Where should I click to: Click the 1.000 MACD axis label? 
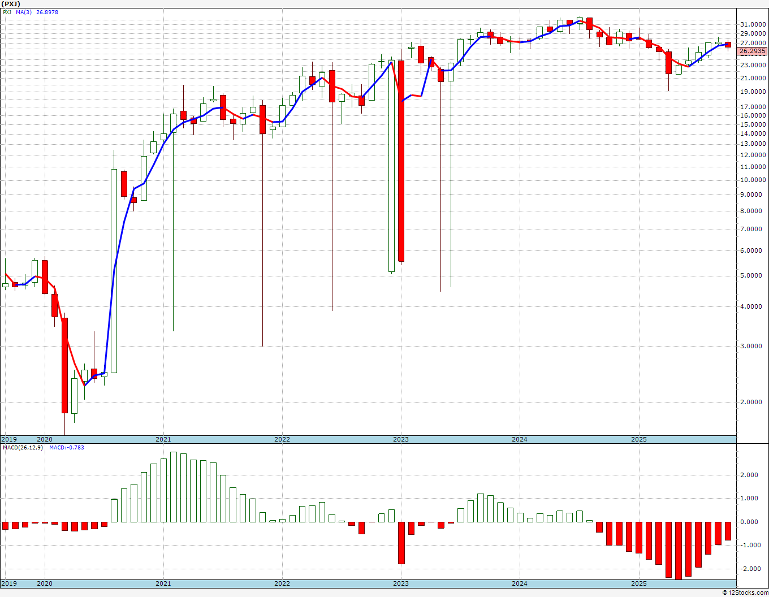[750, 498]
